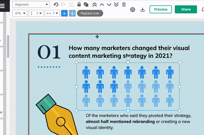Click the Share button
This screenshot has height=135, width=204.
pos(186,10)
